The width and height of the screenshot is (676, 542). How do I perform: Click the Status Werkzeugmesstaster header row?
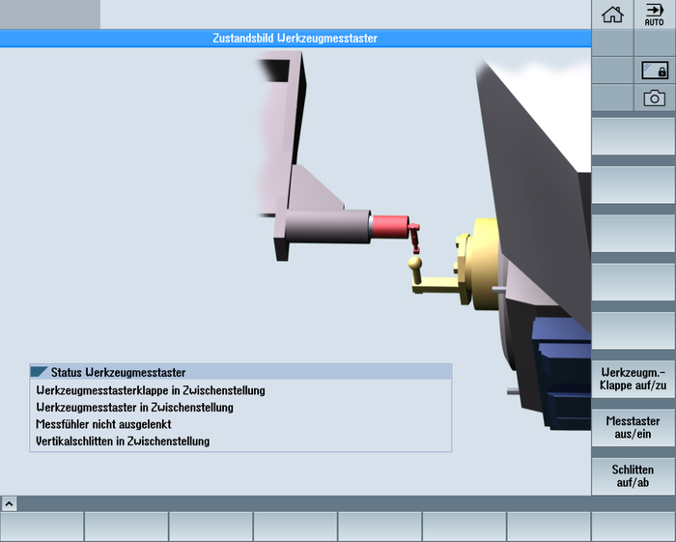(x=241, y=372)
